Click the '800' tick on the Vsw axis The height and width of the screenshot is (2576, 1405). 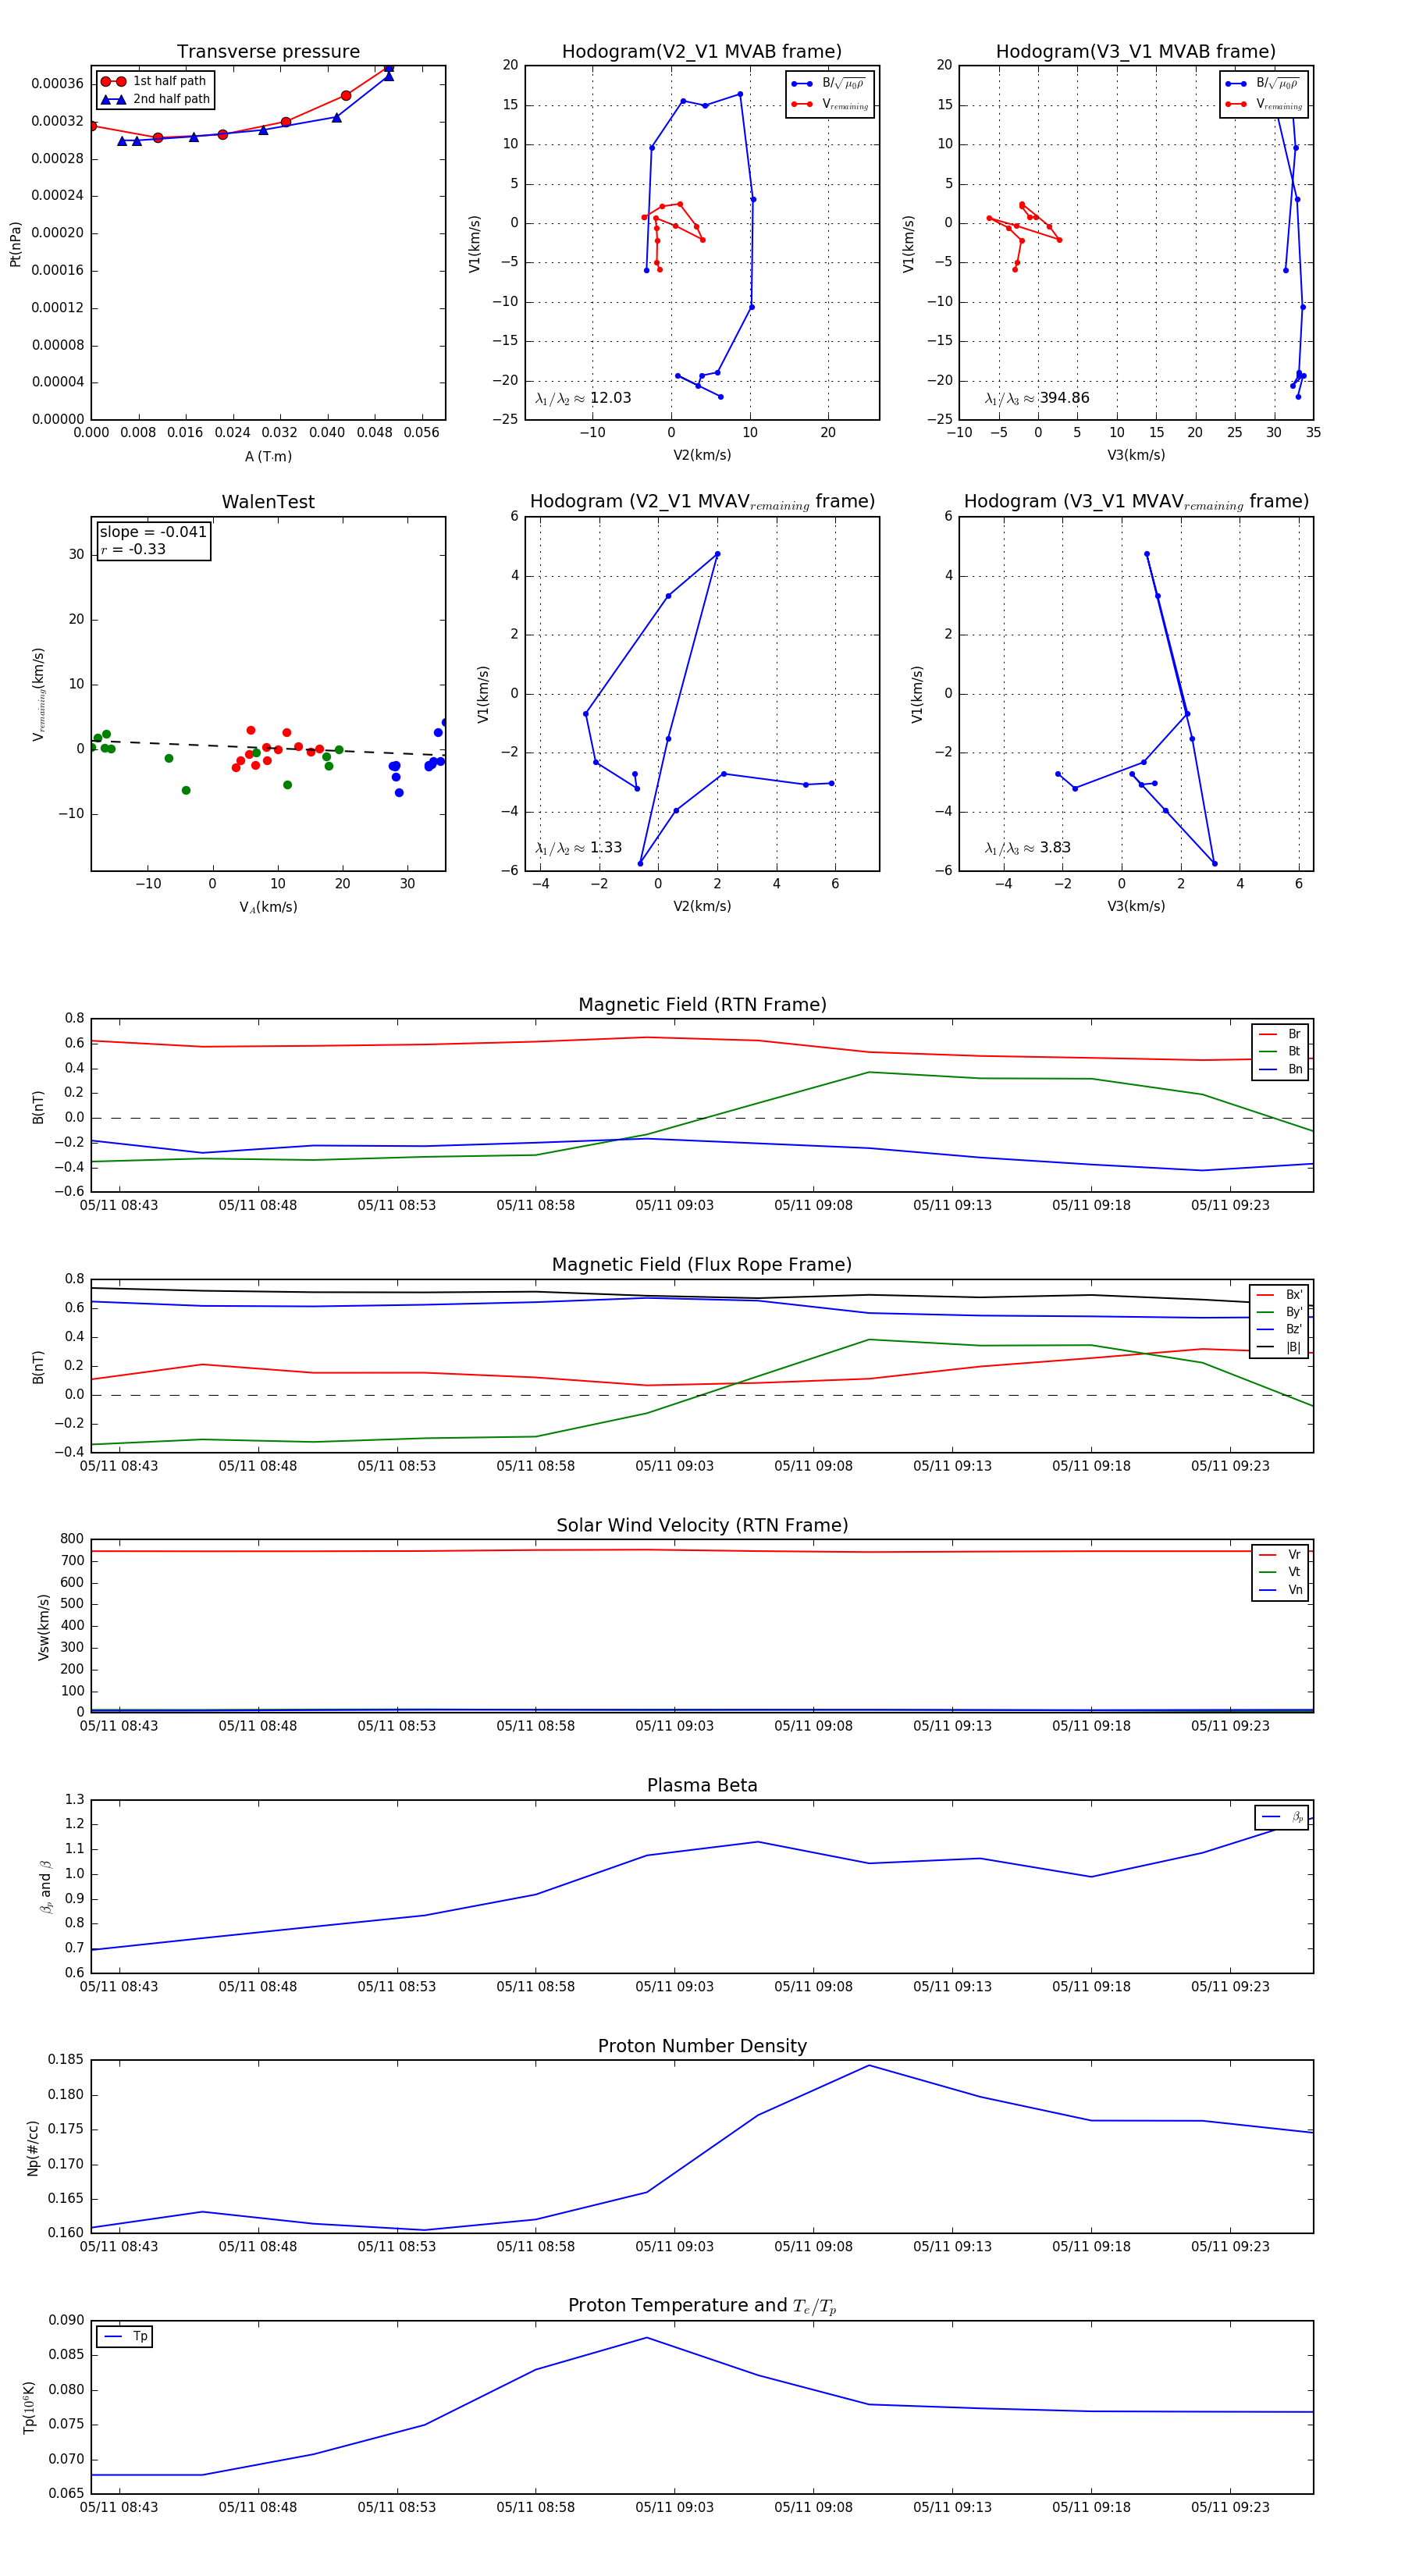[x=72, y=1539]
